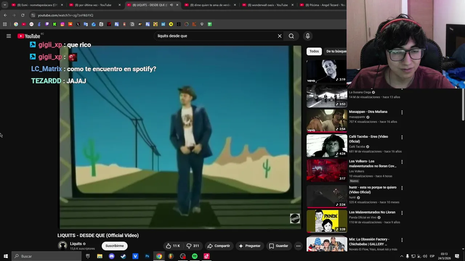Image resolution: width=465 pixels, height=261 pixels.
Task: Open 'Masappan - Otra Mañana' video title
Action: click(x=368, y=112)
